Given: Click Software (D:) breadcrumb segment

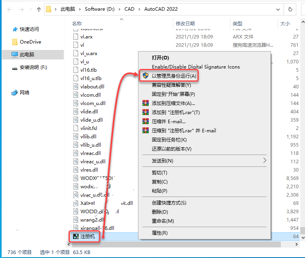Looking at the screenshot, I should (100, 9).
